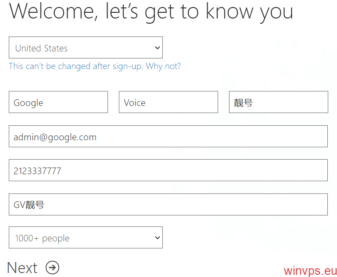Click the company size dropdown chevron

coord(158,238)
